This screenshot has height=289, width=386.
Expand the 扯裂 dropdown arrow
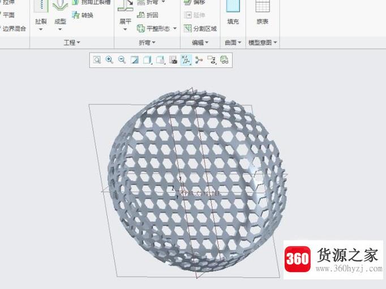(41, 29)
